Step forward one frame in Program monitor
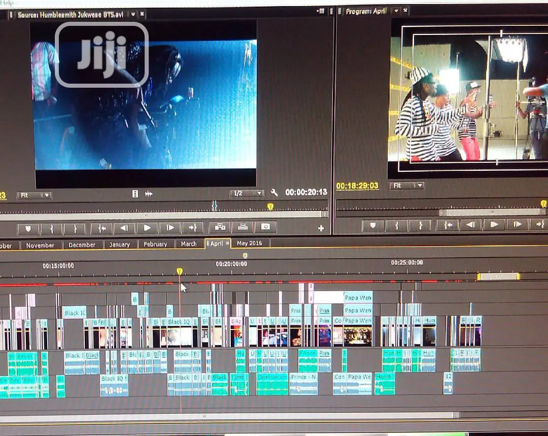The image size is (548, 436). click(517, 225)
